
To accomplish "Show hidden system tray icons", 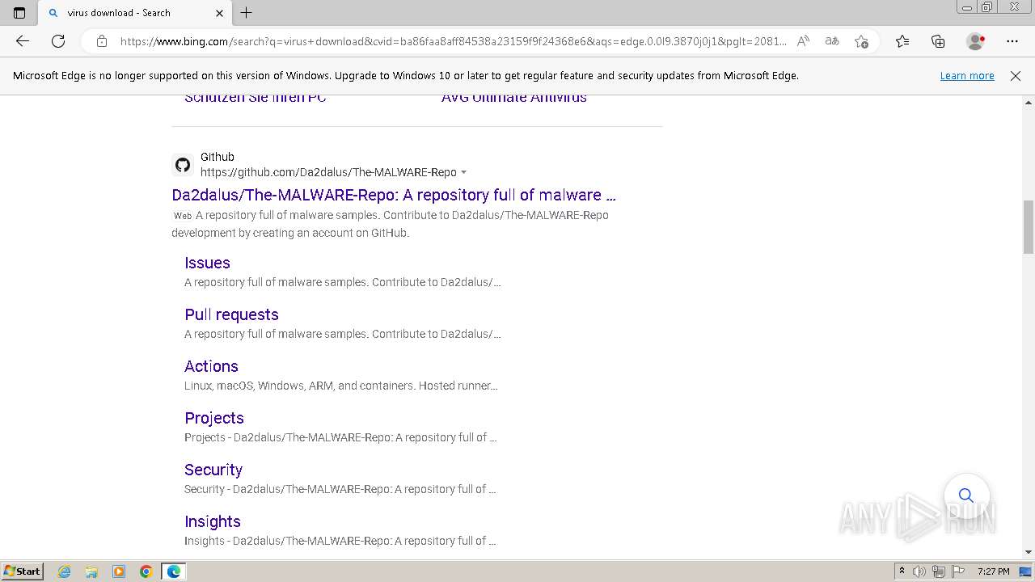I will click(x=902, y=571).
